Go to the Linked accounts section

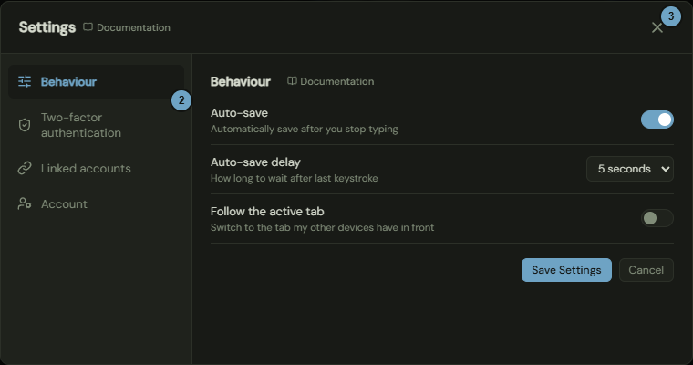pos(96,168)
